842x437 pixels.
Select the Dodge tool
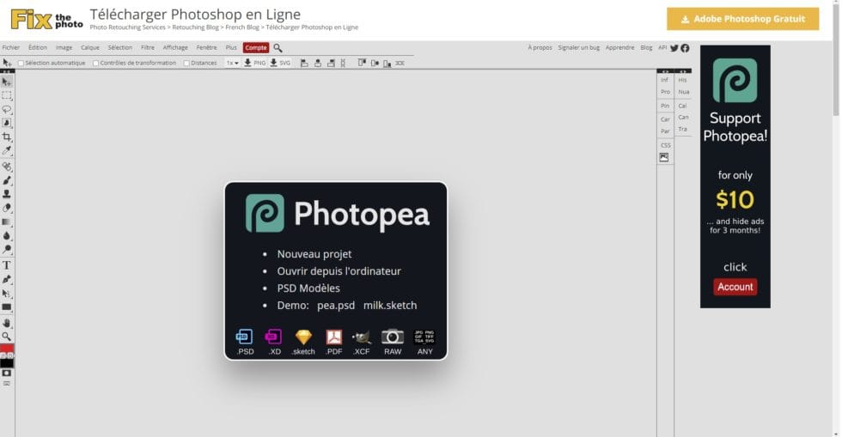(7, 249)
